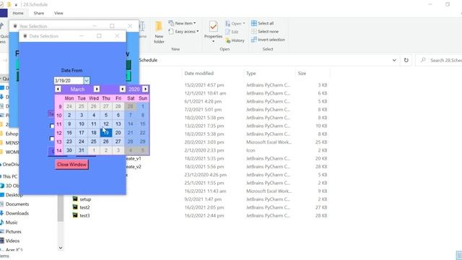This screenshot has width=462, height=260.
Task: Refresh the folder with the reload icon
Action: pyautogui.click(x=406, y=60)
